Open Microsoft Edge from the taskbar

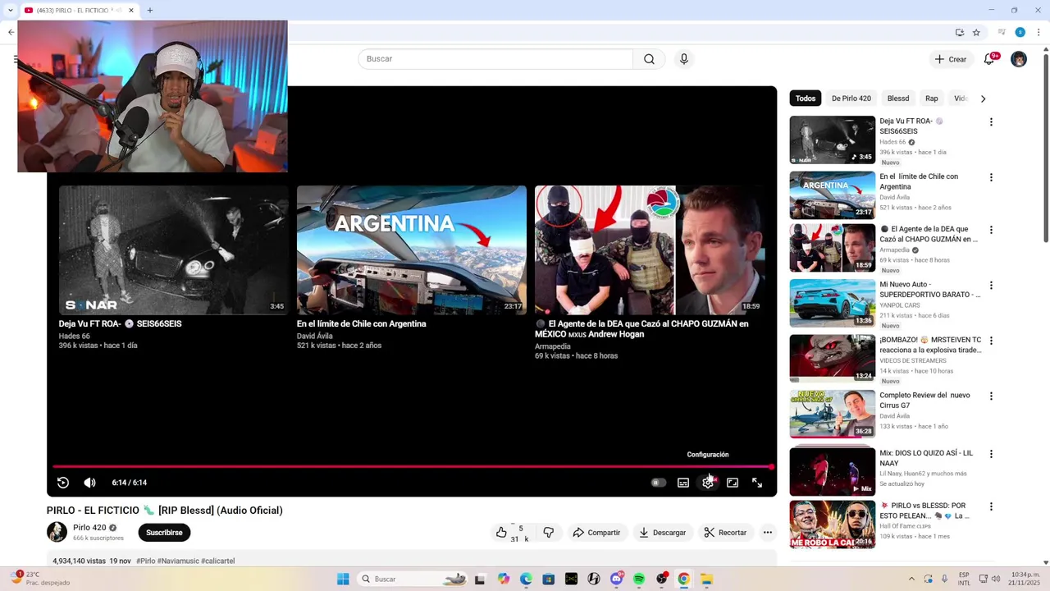tap(526, 579)
